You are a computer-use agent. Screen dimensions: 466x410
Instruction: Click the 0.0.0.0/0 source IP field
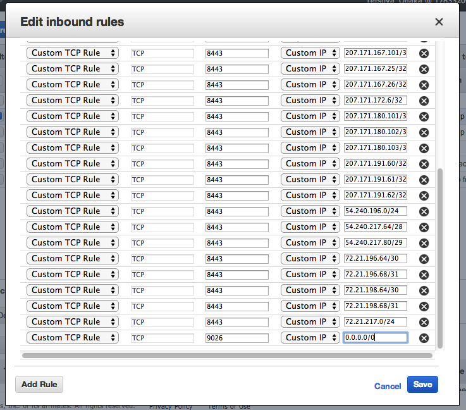click(376, 337)
